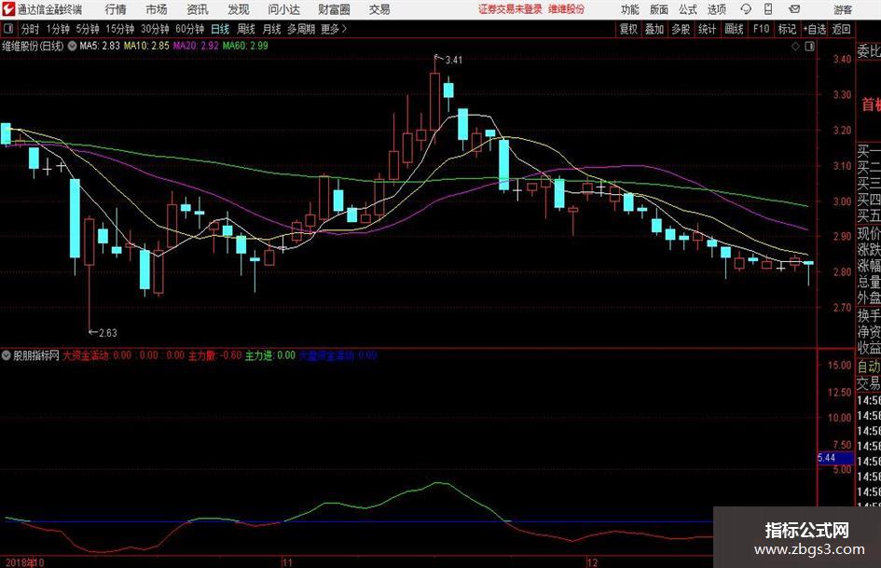Open the 选项 menu
881x568 pixels.
point(716,9)
